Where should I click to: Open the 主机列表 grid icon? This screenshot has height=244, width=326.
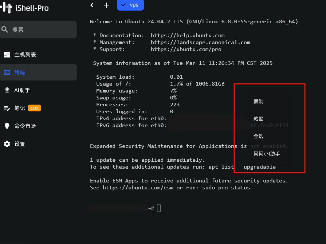point(7,55)
